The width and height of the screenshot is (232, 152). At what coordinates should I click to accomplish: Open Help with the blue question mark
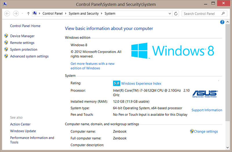222,22
